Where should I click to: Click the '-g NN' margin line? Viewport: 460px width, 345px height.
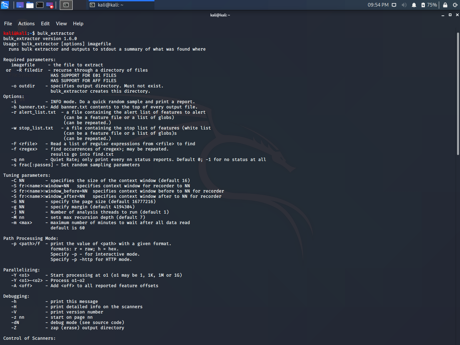tap(73, 207)
